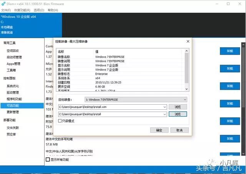
Task: Close the 挂载映像 dialog with X
Action: point(188,41)
